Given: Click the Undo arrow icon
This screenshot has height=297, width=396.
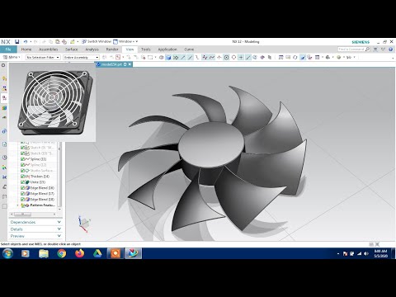Looking at the screenshot, I should tap(26, 42).
